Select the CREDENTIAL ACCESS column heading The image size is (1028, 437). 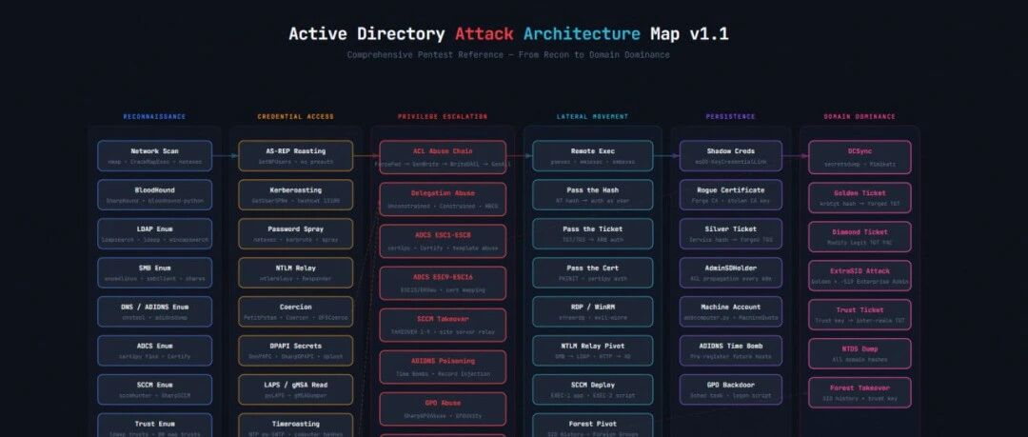pyautogui.click(x=296, y=117)
